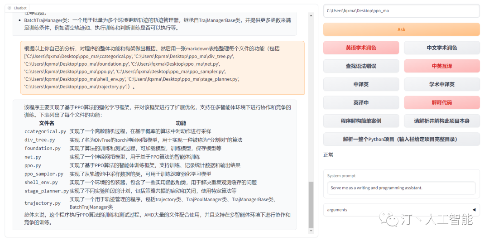Click the chat vertical scrollbar thumb
Viewport: 489px width, 241px height.
tap(311, 205)
